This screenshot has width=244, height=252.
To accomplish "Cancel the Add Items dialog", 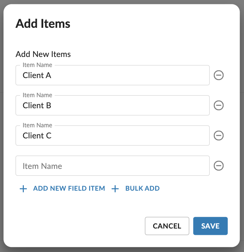I will [x=167, y=226].
